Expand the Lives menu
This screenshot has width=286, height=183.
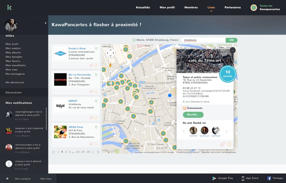[x=211, y=8]
